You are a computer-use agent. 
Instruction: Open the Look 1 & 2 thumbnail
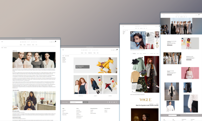[81, 85]
